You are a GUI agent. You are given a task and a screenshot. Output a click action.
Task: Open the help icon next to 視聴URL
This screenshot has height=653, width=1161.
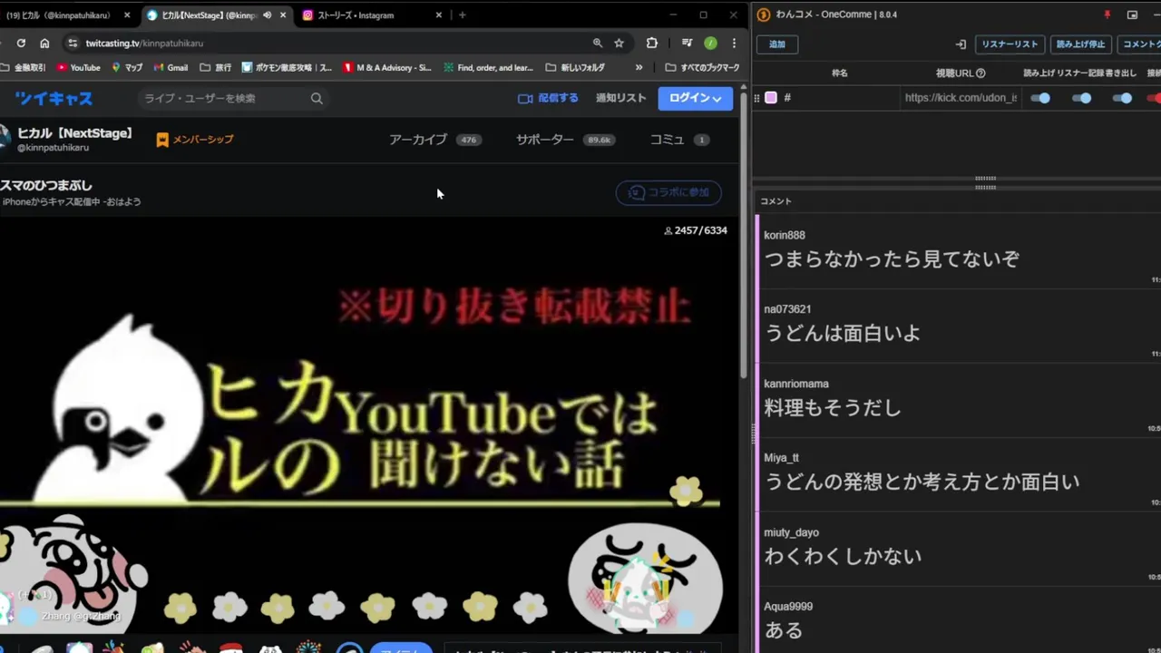[981, 73]
